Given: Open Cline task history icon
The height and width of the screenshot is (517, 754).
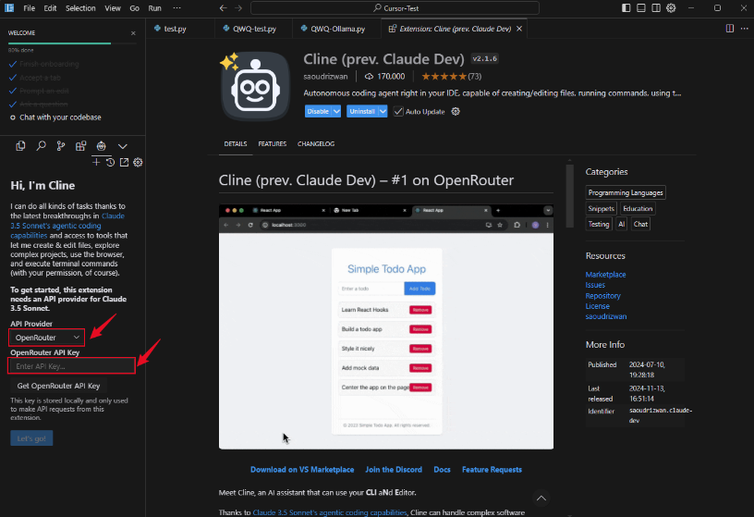Looking at the screenshot, I should 110,163.
